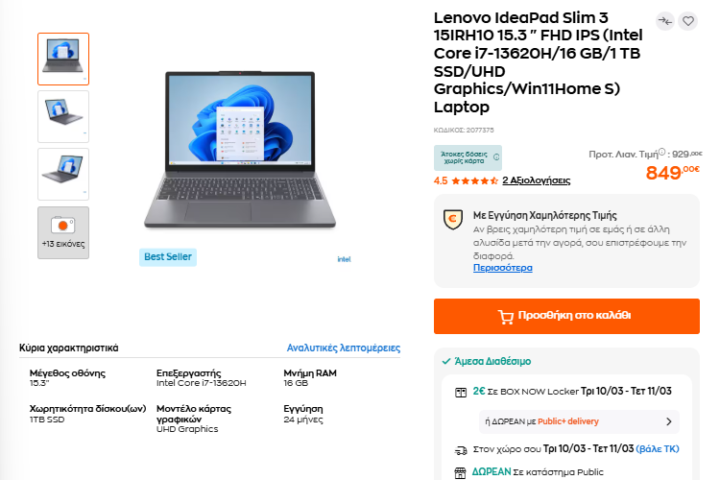
Task: Click the Public store pickup icon
Action: (461, 472)
